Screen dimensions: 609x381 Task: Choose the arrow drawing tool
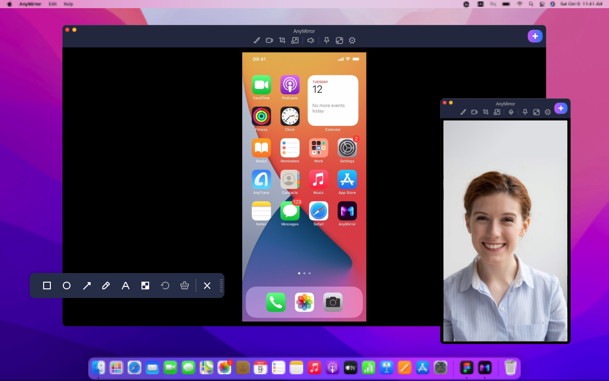pos(87,286)
